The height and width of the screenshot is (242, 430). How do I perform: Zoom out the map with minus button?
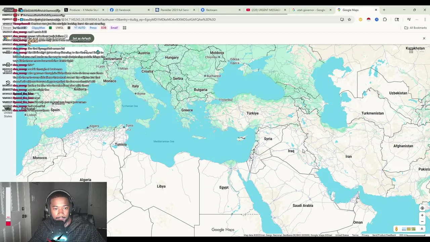(422, 221)
